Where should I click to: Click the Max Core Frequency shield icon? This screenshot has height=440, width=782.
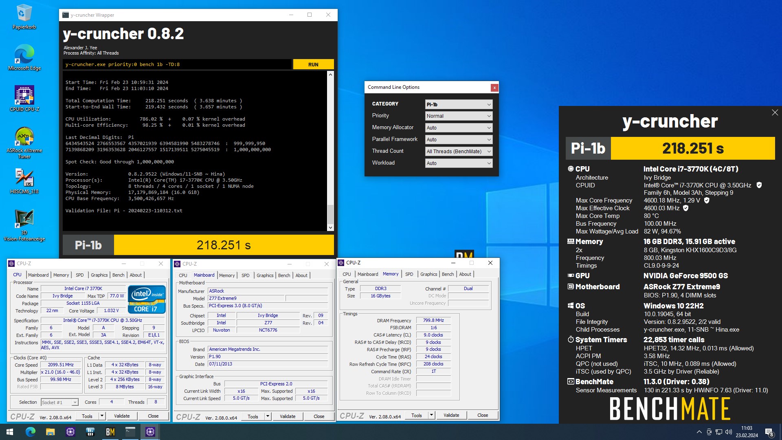[x=707, y=200]
